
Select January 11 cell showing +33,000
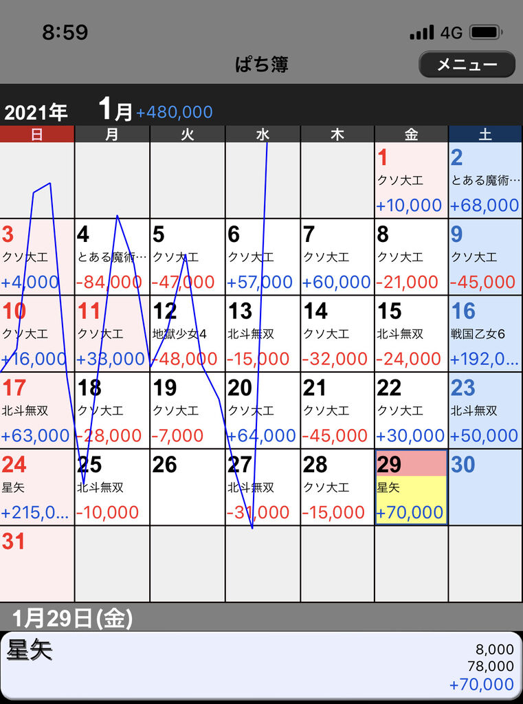point(112,333)
